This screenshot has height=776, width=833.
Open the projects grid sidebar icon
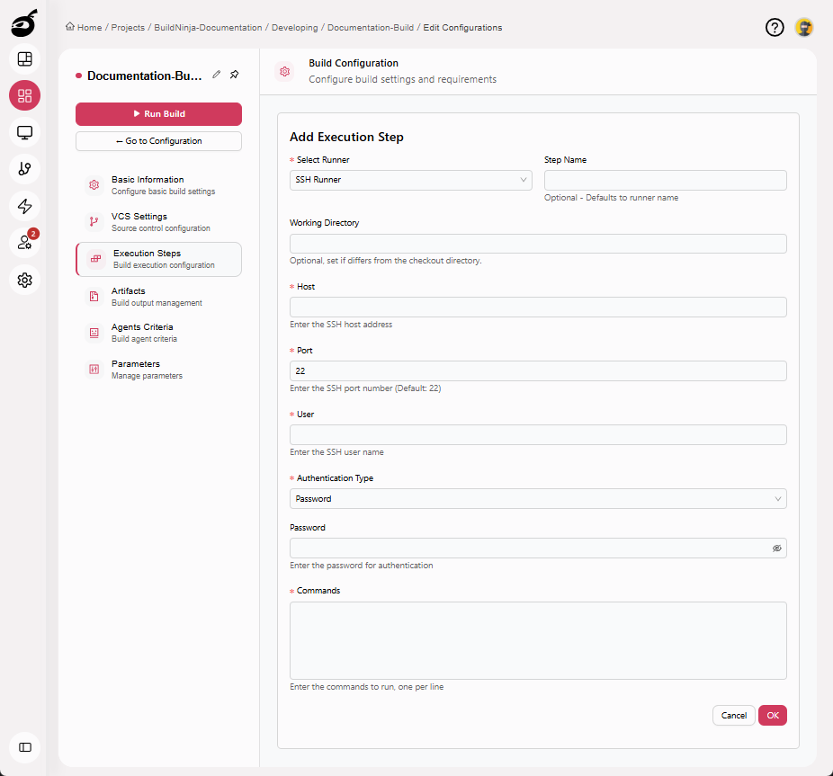click(24, 95)
